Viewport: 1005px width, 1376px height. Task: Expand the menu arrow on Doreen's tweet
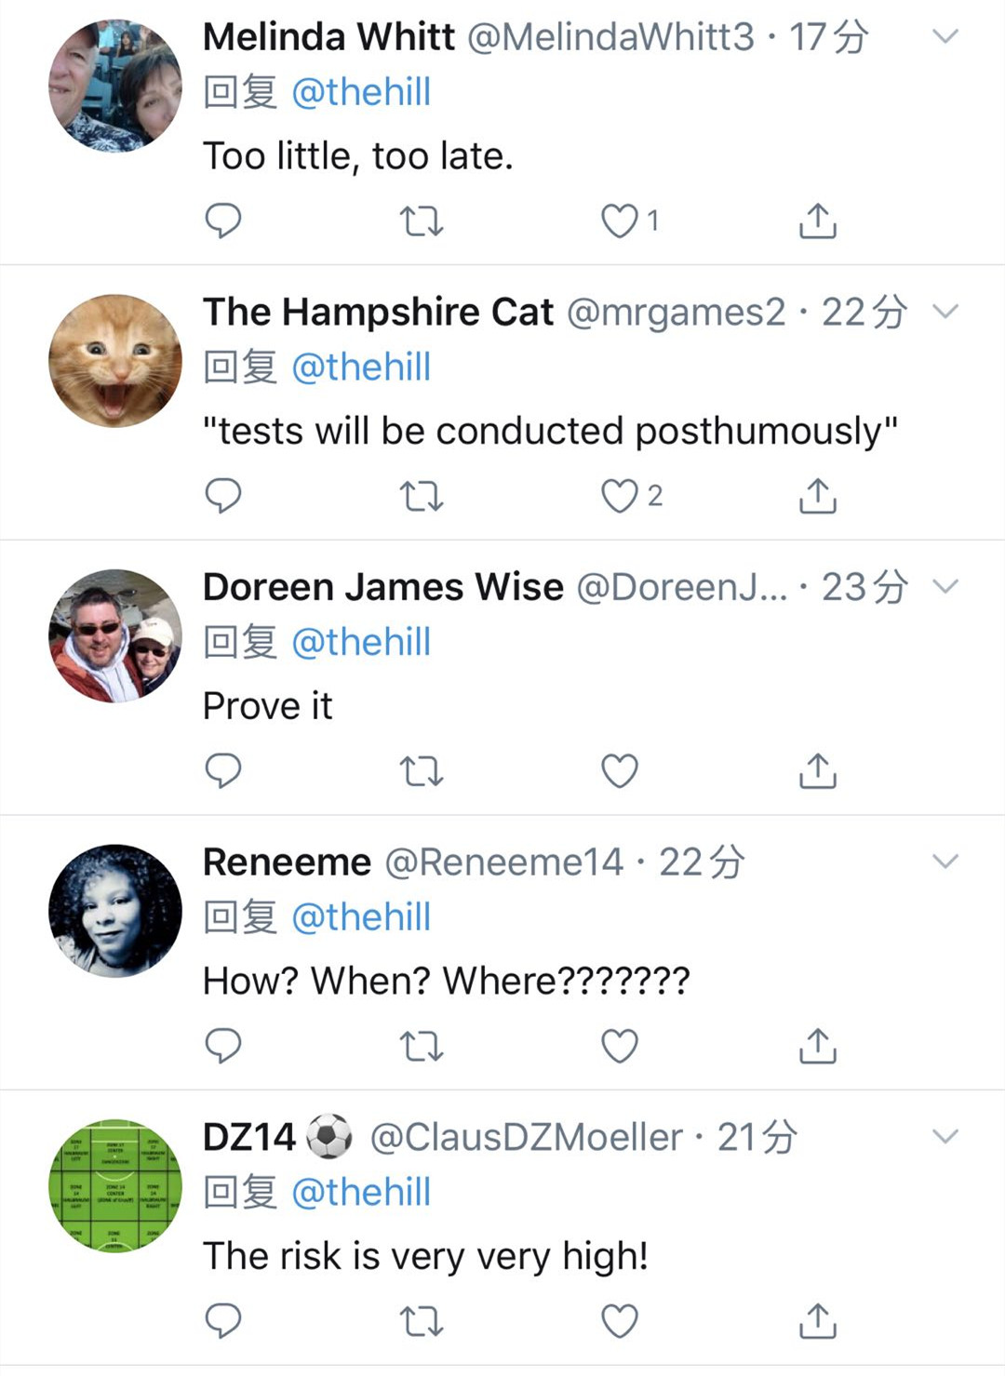click(945, 586)
